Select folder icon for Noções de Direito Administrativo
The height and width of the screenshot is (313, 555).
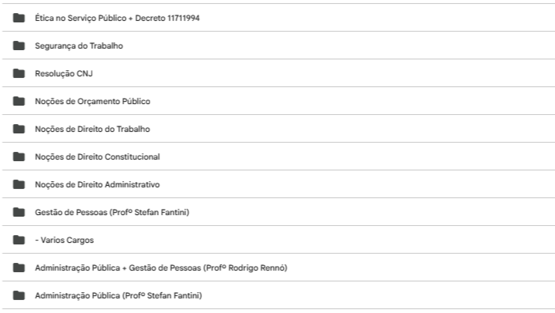click(x=18, y=184)
